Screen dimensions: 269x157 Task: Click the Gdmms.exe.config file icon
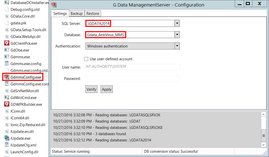pyautogui.click(x=7, y=64)
